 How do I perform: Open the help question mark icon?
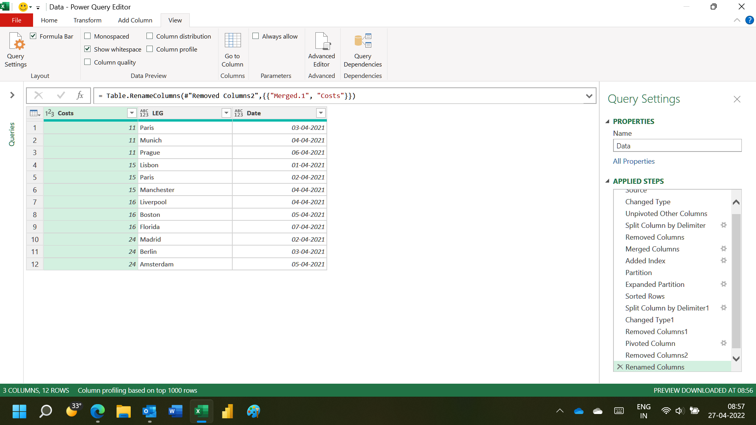tap(750, 20)
